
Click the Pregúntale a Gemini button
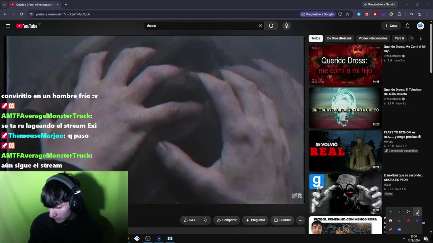(379, 4)
